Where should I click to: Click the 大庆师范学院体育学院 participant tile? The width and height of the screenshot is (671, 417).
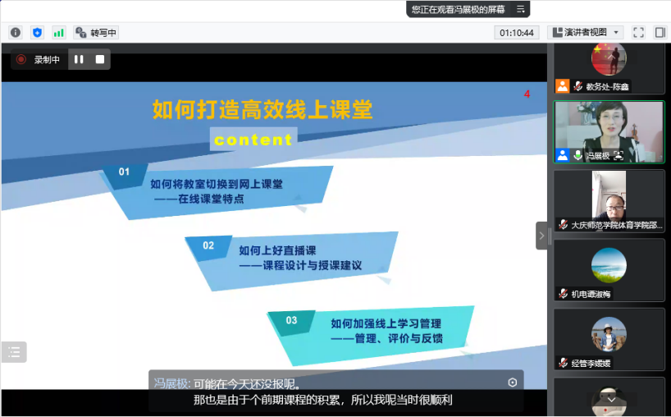tap(609, 201)
